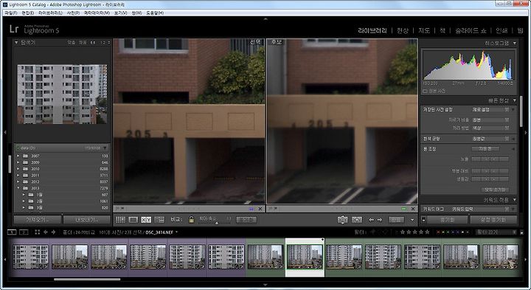Viewport: 531px width, 290px height.
Task: Click 내보내기 export button
Action: pos(87,220)
